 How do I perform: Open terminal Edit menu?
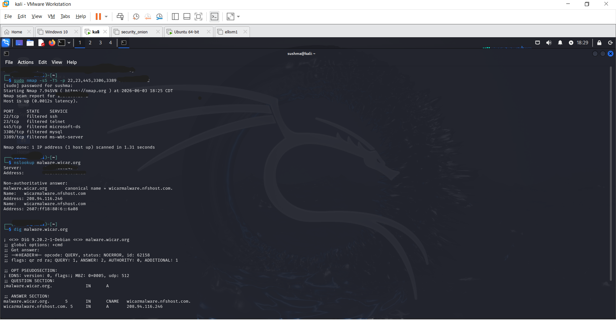click(42, 62)
